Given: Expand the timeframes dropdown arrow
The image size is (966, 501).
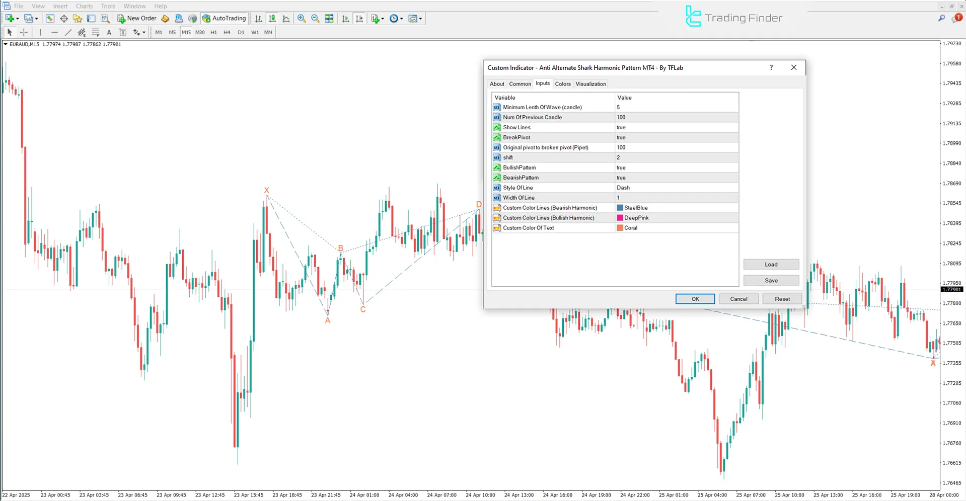Looking at the screenshot, I should (x=401, y=19).
